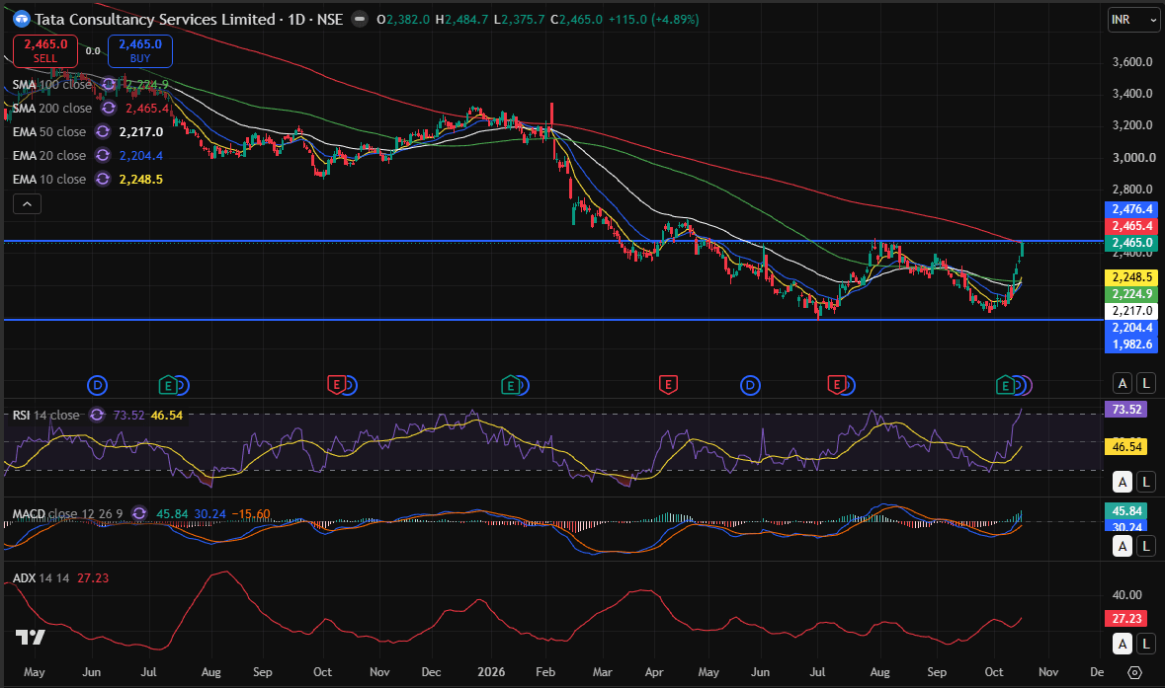Click the green 2,224.9 price scale label
Viewport: 1165px width, 688px height.
coord(1131,294)
